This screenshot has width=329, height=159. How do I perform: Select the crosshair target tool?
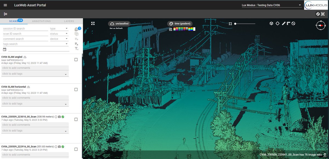(277, 23)
